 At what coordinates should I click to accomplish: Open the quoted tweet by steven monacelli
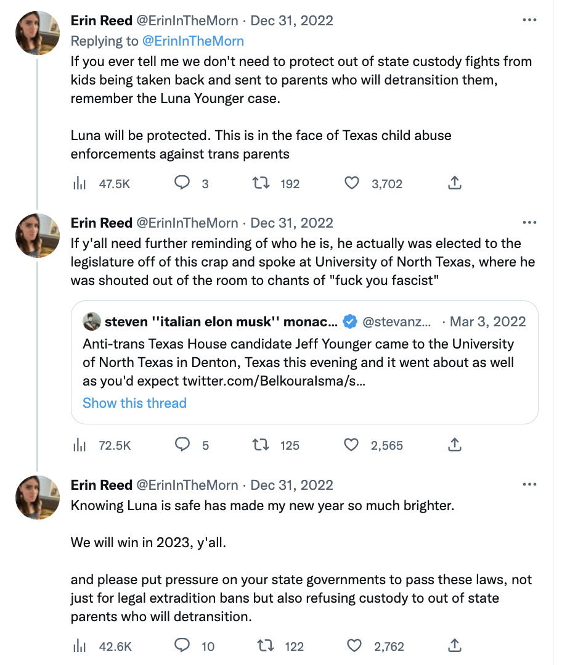click(x=304, y=352)
